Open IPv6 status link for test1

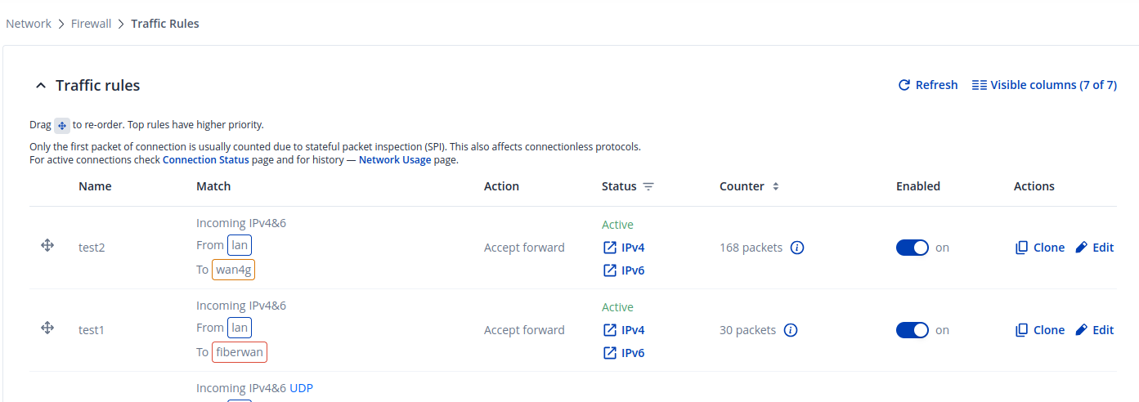(x=624, y=353)
